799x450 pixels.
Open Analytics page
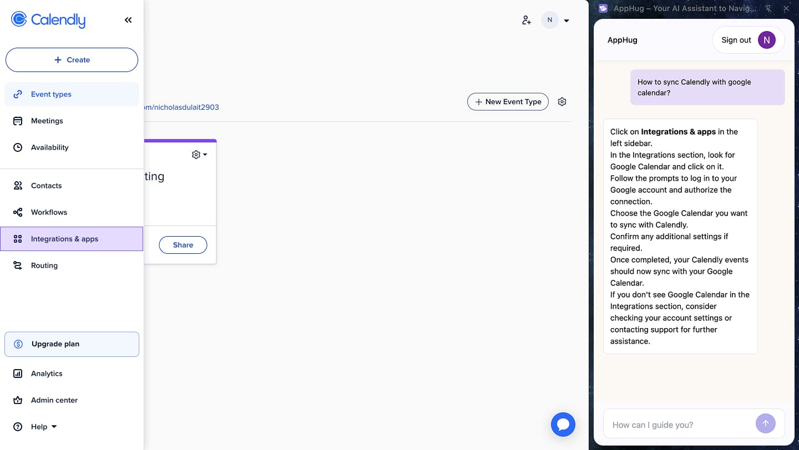(72, 374)
